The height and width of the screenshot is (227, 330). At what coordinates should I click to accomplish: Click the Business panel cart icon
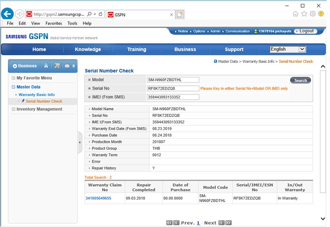pyautogui.click(x=57, y=66)
